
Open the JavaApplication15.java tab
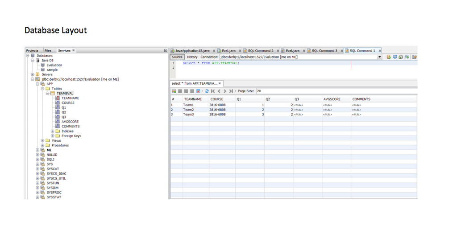coord(192,51)
